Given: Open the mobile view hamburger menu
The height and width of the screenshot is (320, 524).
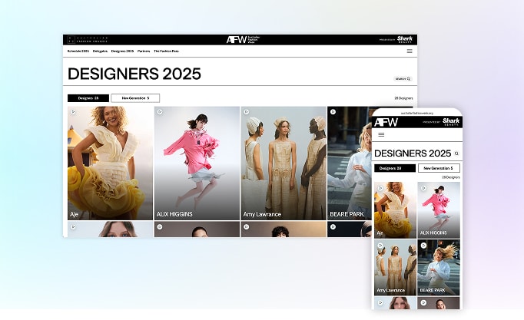Looking at the screenshot, I should point(380,134).
